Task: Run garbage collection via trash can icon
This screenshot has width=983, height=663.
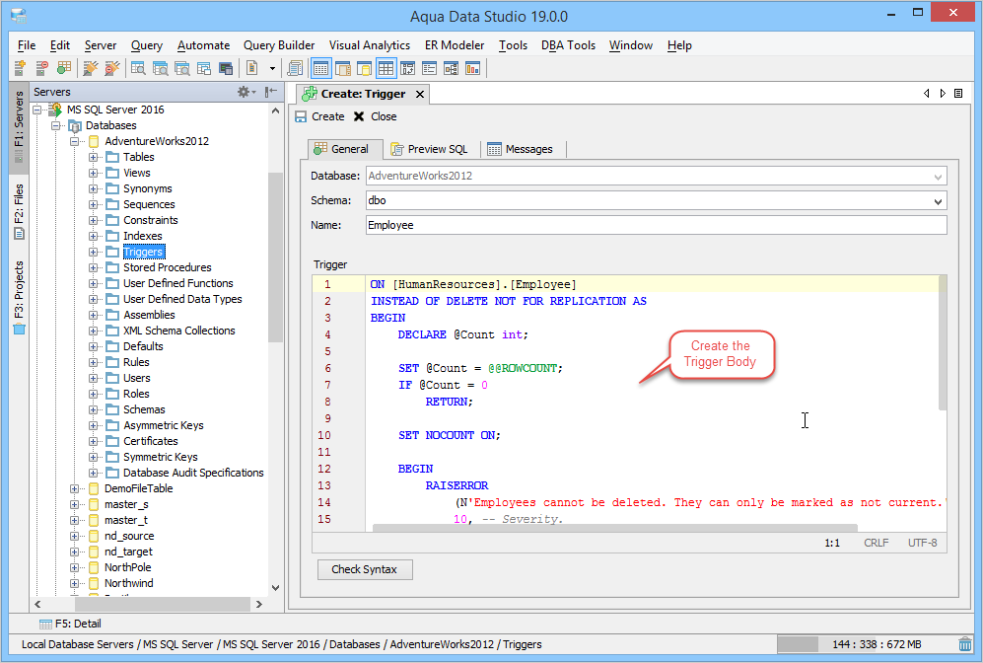Action: tap(964, 644)
